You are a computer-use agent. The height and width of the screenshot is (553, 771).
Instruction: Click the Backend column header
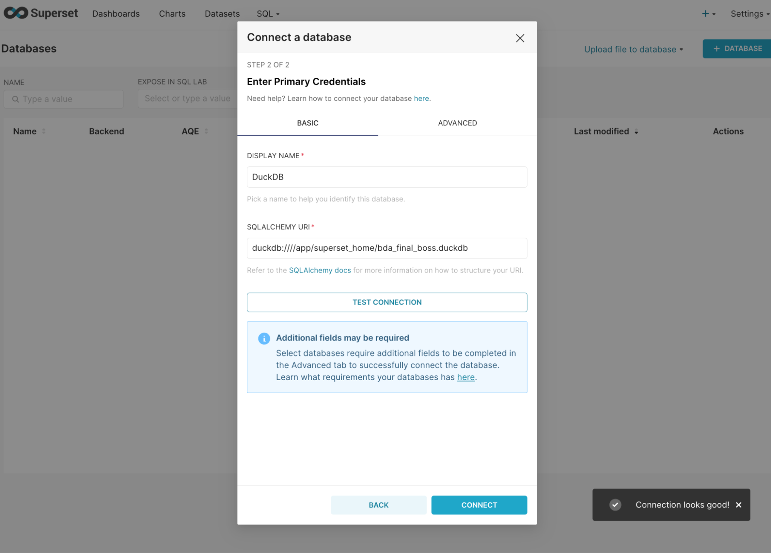pos(106,131)
